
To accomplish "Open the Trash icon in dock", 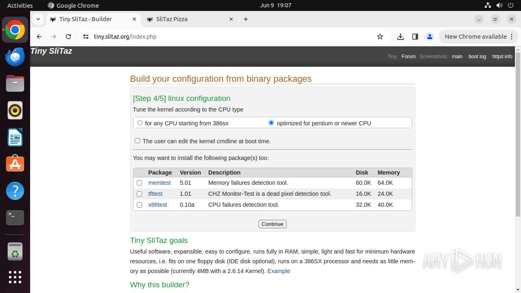I will point(15,251).
